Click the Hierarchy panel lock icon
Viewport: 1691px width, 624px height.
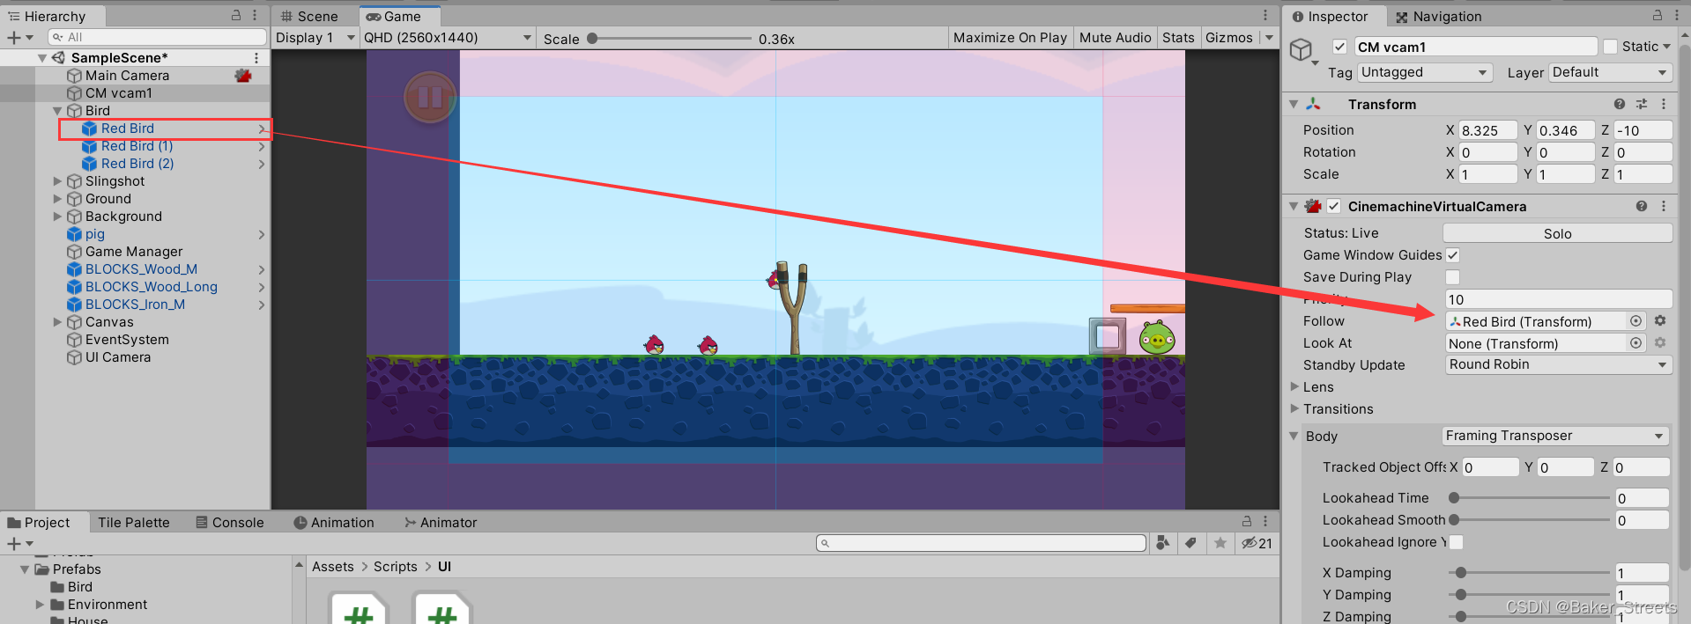(x=236, y=16)
